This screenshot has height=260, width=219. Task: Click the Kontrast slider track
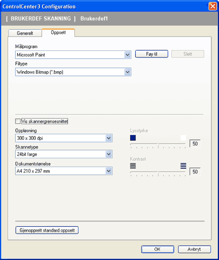[158, 172]
